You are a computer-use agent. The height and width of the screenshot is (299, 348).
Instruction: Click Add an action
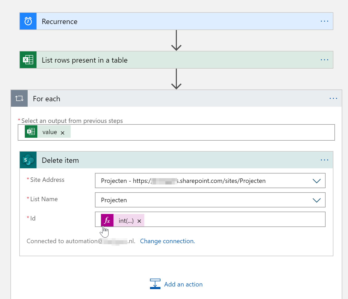183,284
